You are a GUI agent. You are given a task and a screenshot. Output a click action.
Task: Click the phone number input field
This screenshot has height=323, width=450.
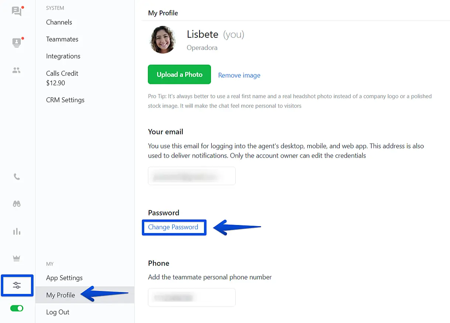click(x=192, y=297)
